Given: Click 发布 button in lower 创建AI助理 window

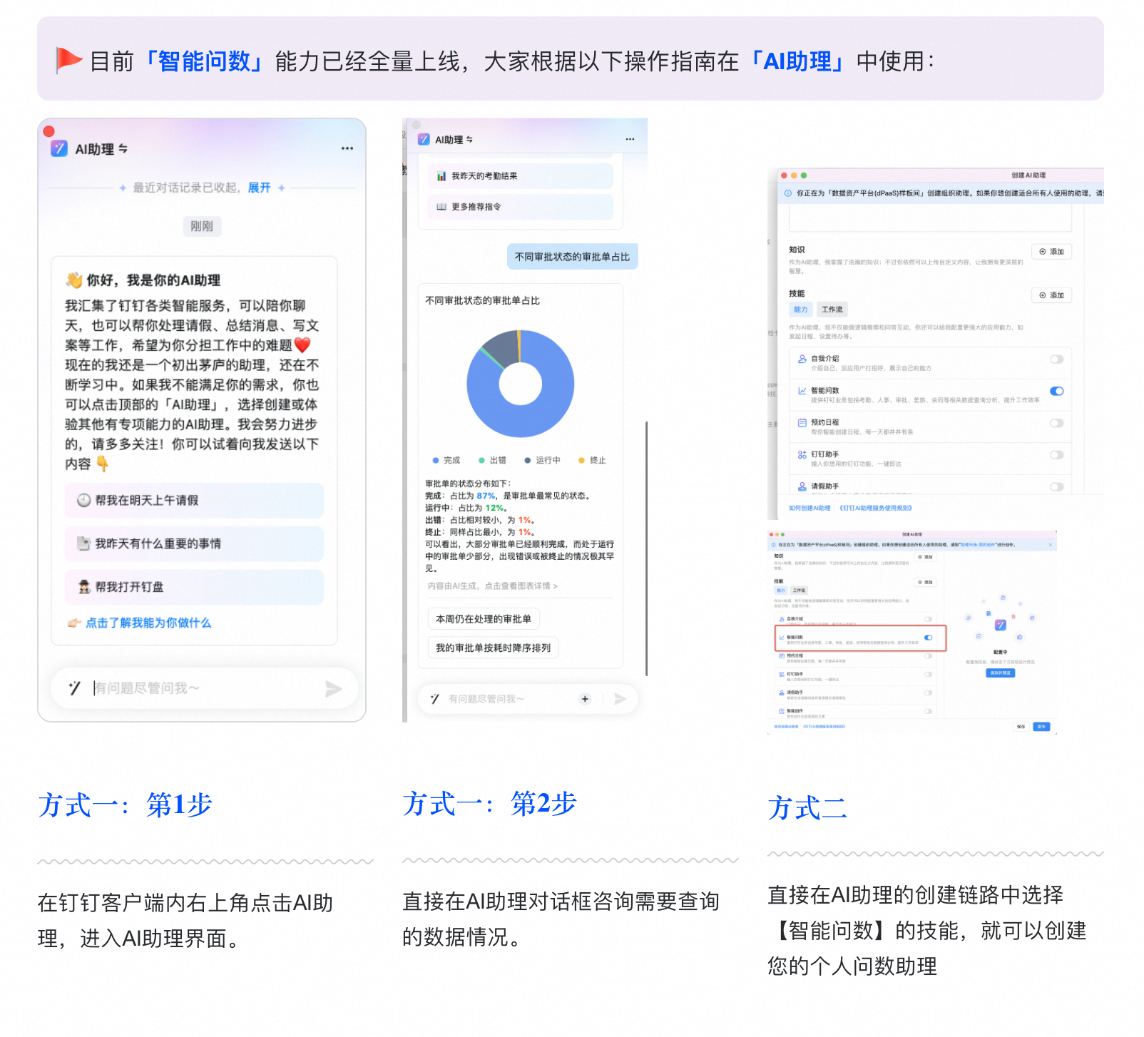Looking at the screenshot, I should pyautogui.click(x=1041, y=727).
